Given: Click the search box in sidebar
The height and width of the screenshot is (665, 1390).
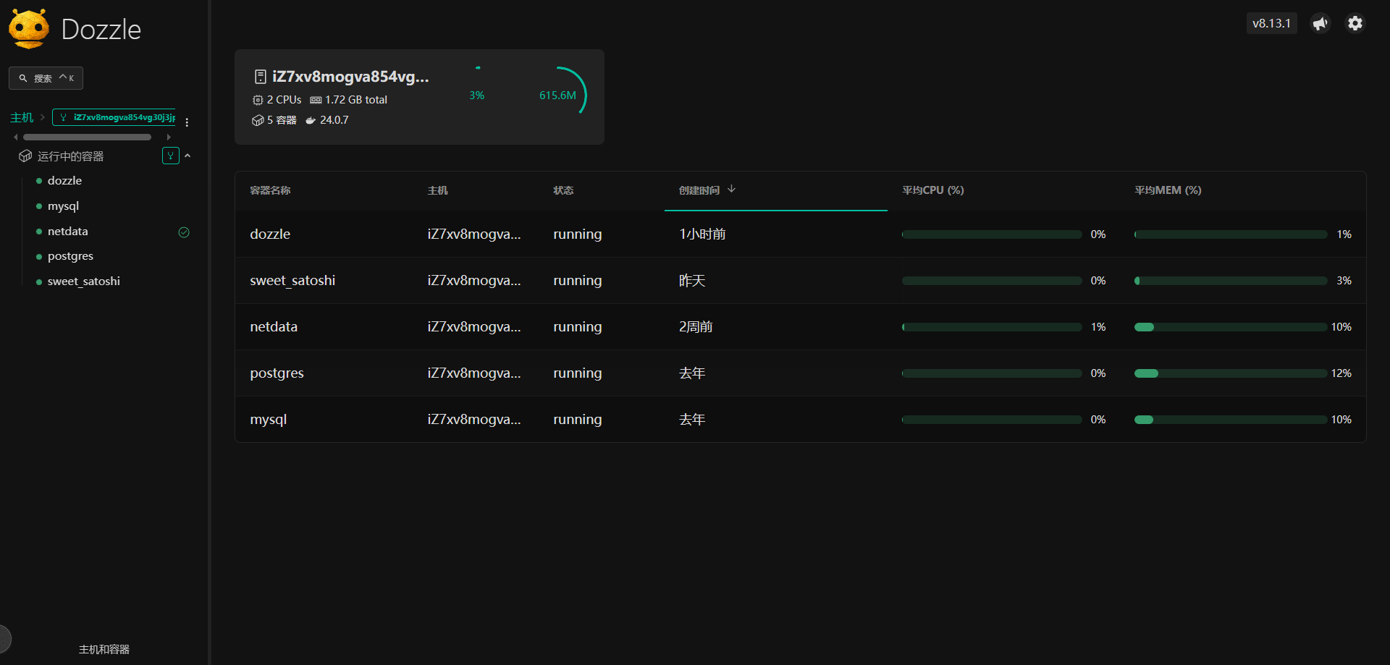Looking at the screenshot, I should click(x=46, y=78).
